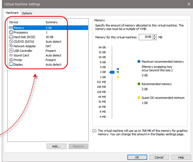Image resolution: width=193 pixels, height=162 pixels.
Task: Click the yellow guest OS minimum marker
Action: pyautogui.click(x=117, y=77)
